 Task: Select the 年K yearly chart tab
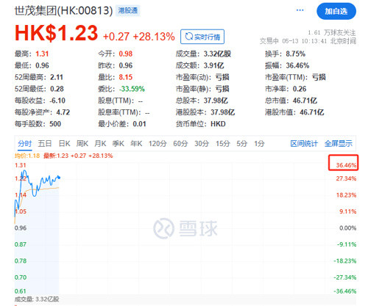tap(136, 144)
